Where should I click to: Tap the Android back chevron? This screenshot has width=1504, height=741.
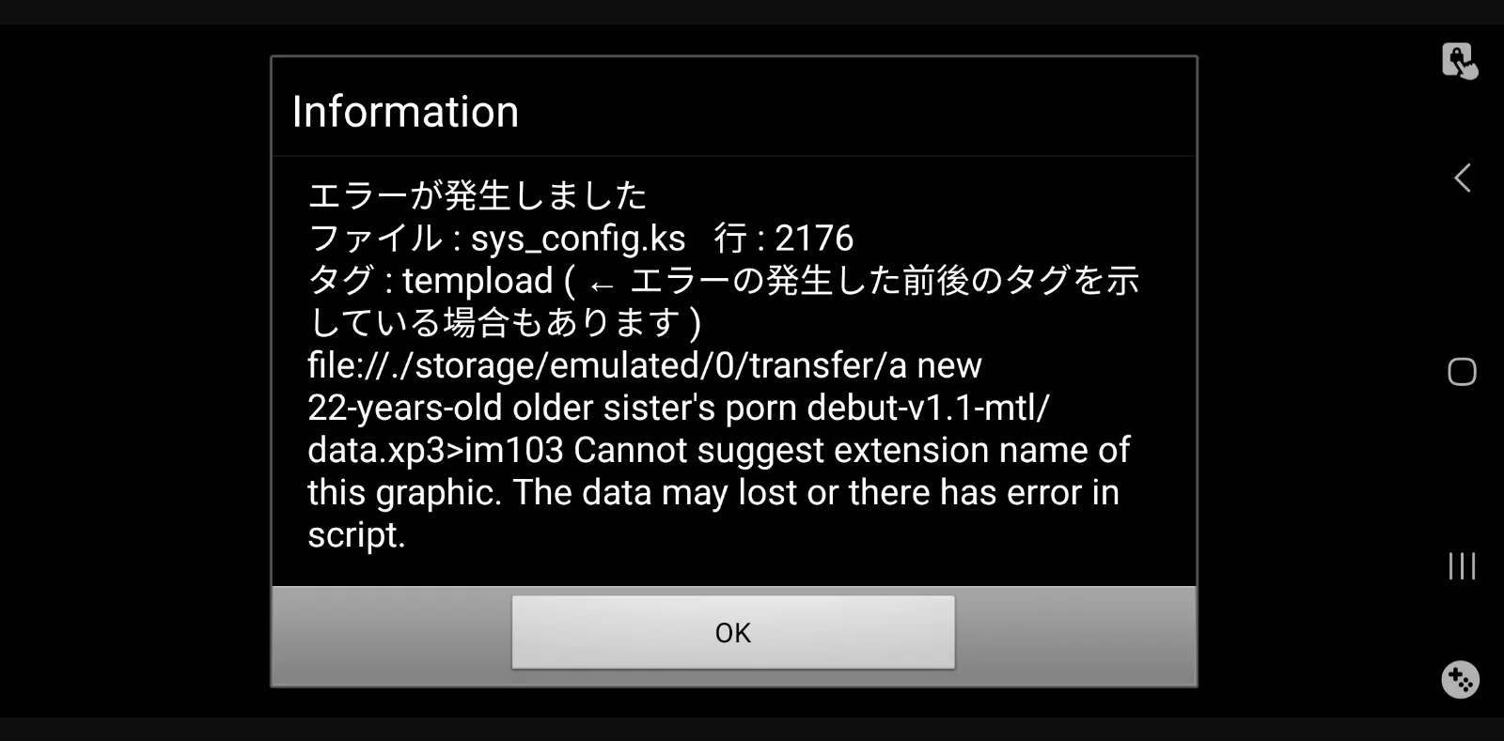click(1462, 178)
